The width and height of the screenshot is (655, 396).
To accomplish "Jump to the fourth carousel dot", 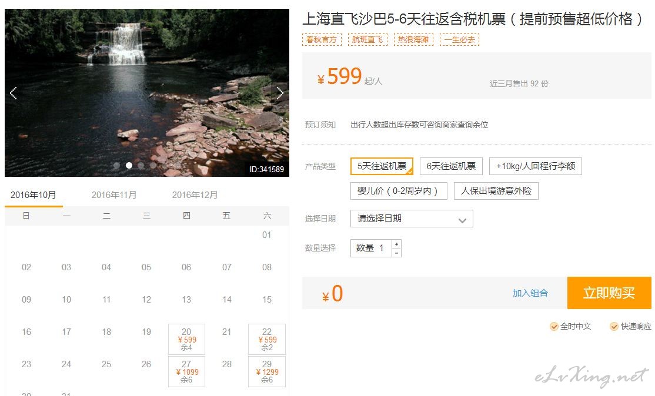I will (x=153, y=166).
